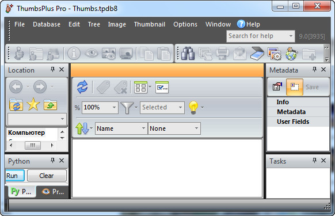Open the File menu
Viewport: 335px width, 216px height.
coord(20,24)
